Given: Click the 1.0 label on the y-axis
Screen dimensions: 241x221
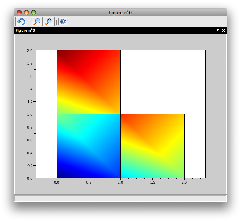Looking at the screenshot, I should pyautogui.click(x=30, y=114).
